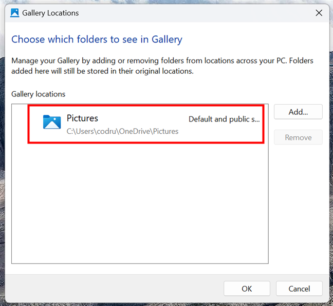Click the "Default and public s..." label
This screenshot has width=333, height=306.
(224, 119)
